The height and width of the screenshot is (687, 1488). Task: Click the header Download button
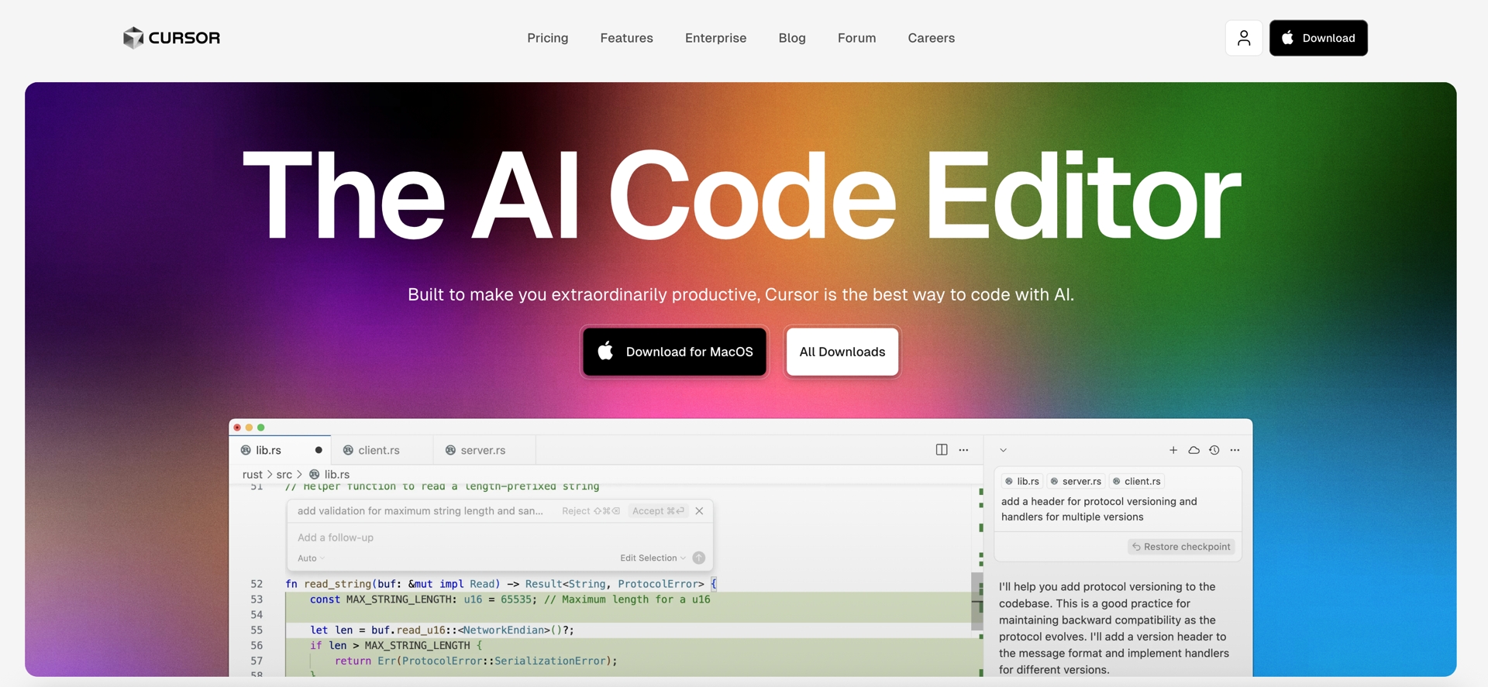(x=1318, y=38)
